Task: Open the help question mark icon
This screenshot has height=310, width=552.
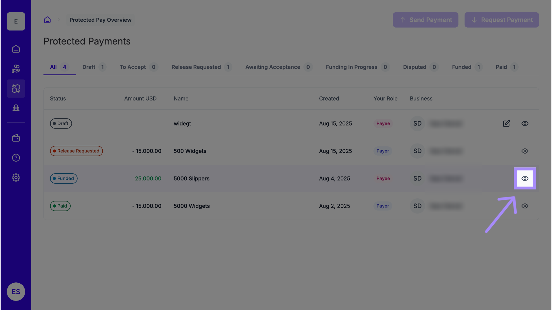Action: (16, 158)
